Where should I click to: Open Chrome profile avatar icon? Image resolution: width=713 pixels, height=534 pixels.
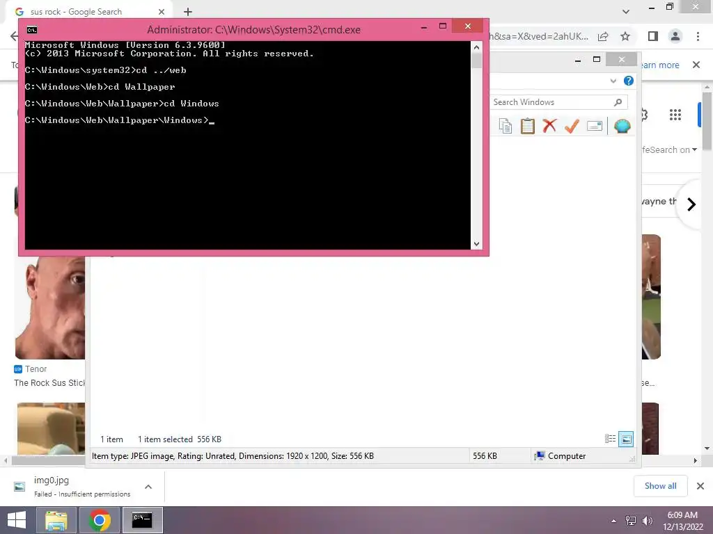[x=675, y=36]
